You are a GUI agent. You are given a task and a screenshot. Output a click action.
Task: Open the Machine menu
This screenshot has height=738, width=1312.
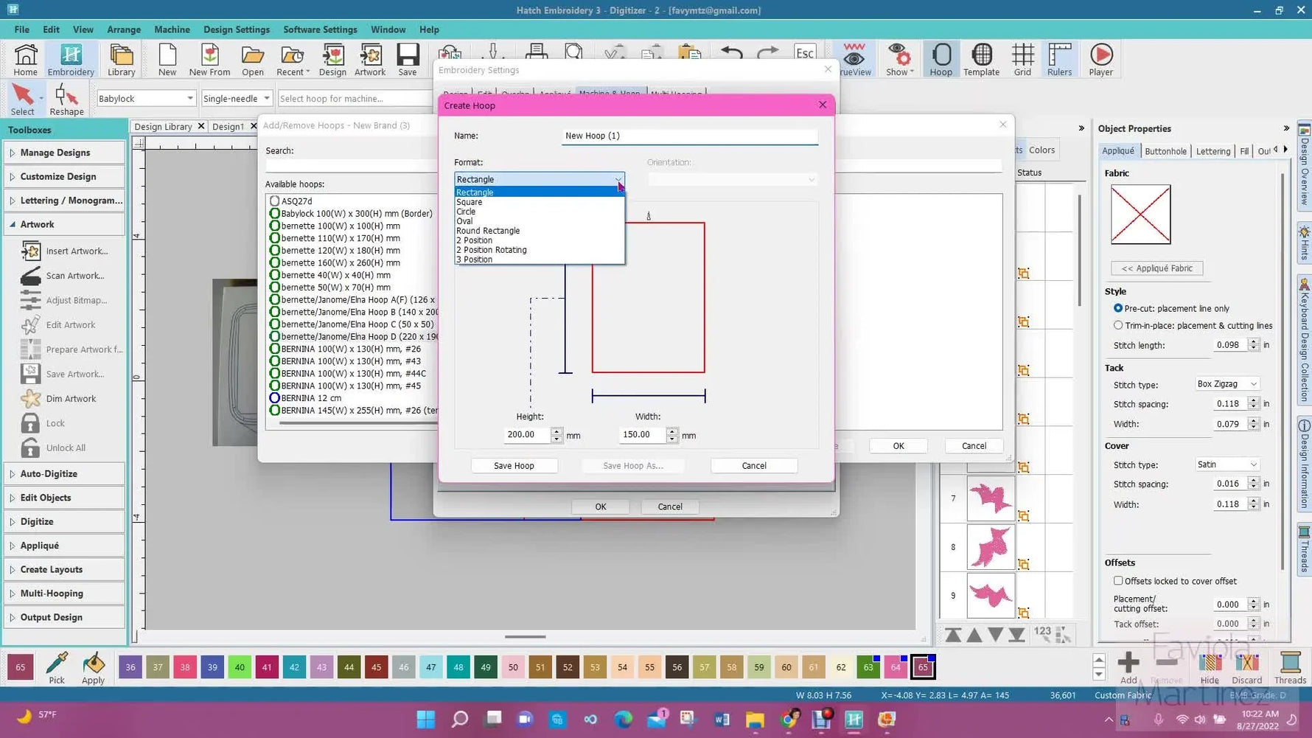[172, 29]
